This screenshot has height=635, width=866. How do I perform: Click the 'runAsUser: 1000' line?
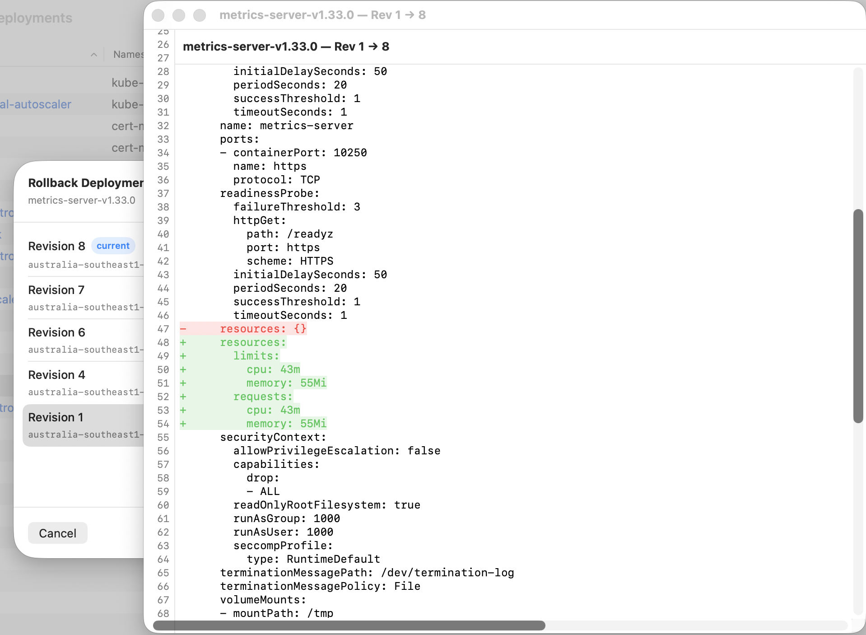coord(283,532)
